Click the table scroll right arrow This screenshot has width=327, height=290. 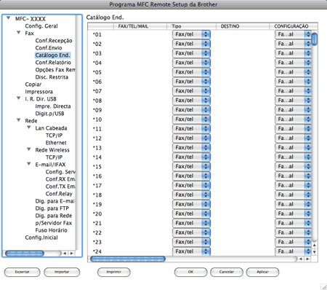[307, 259]
